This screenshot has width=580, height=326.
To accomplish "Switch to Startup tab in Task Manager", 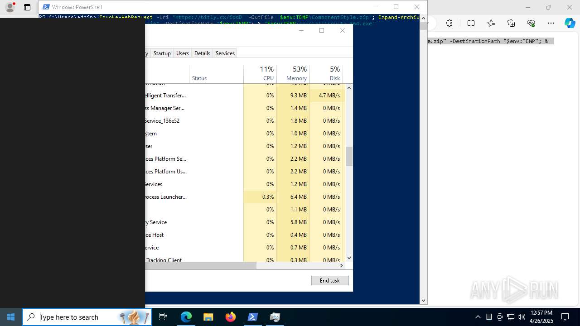I will tap(162, 53).
